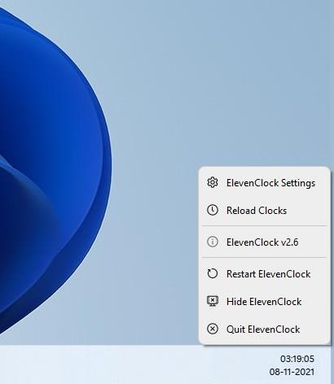Click the circled x quit icon
This screenshot has height=384, width=334.
tap(213, 329)
